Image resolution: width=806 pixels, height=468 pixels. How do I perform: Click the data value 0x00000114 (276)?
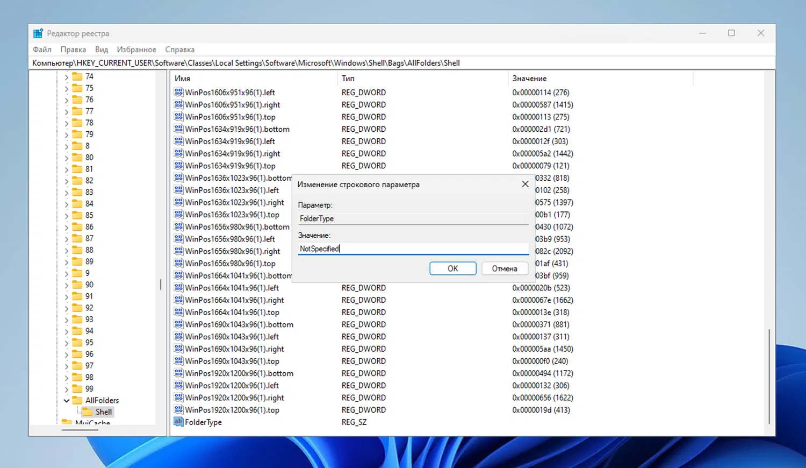tap(541, 93)
